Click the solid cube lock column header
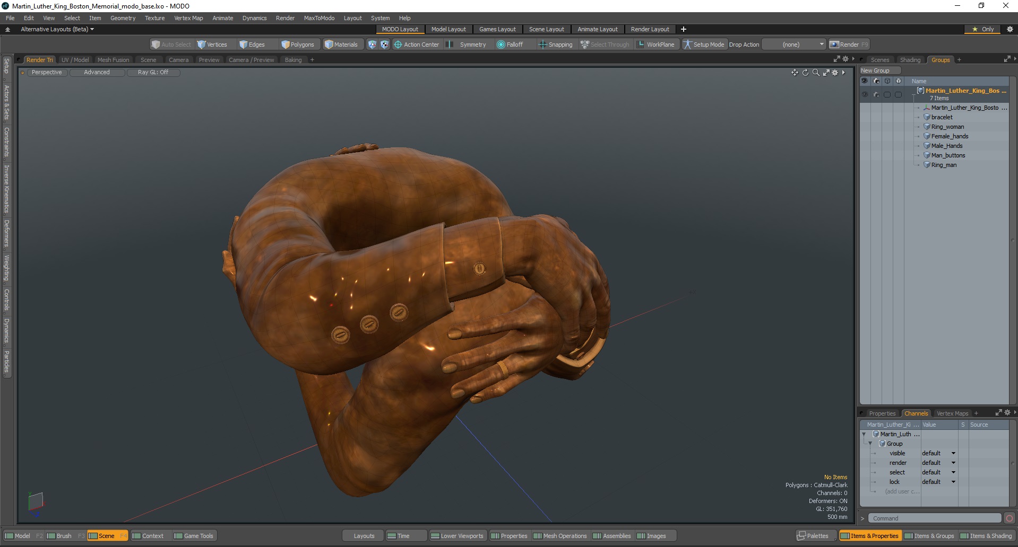Screen dimensions: 1018x547 pos(899,81)
